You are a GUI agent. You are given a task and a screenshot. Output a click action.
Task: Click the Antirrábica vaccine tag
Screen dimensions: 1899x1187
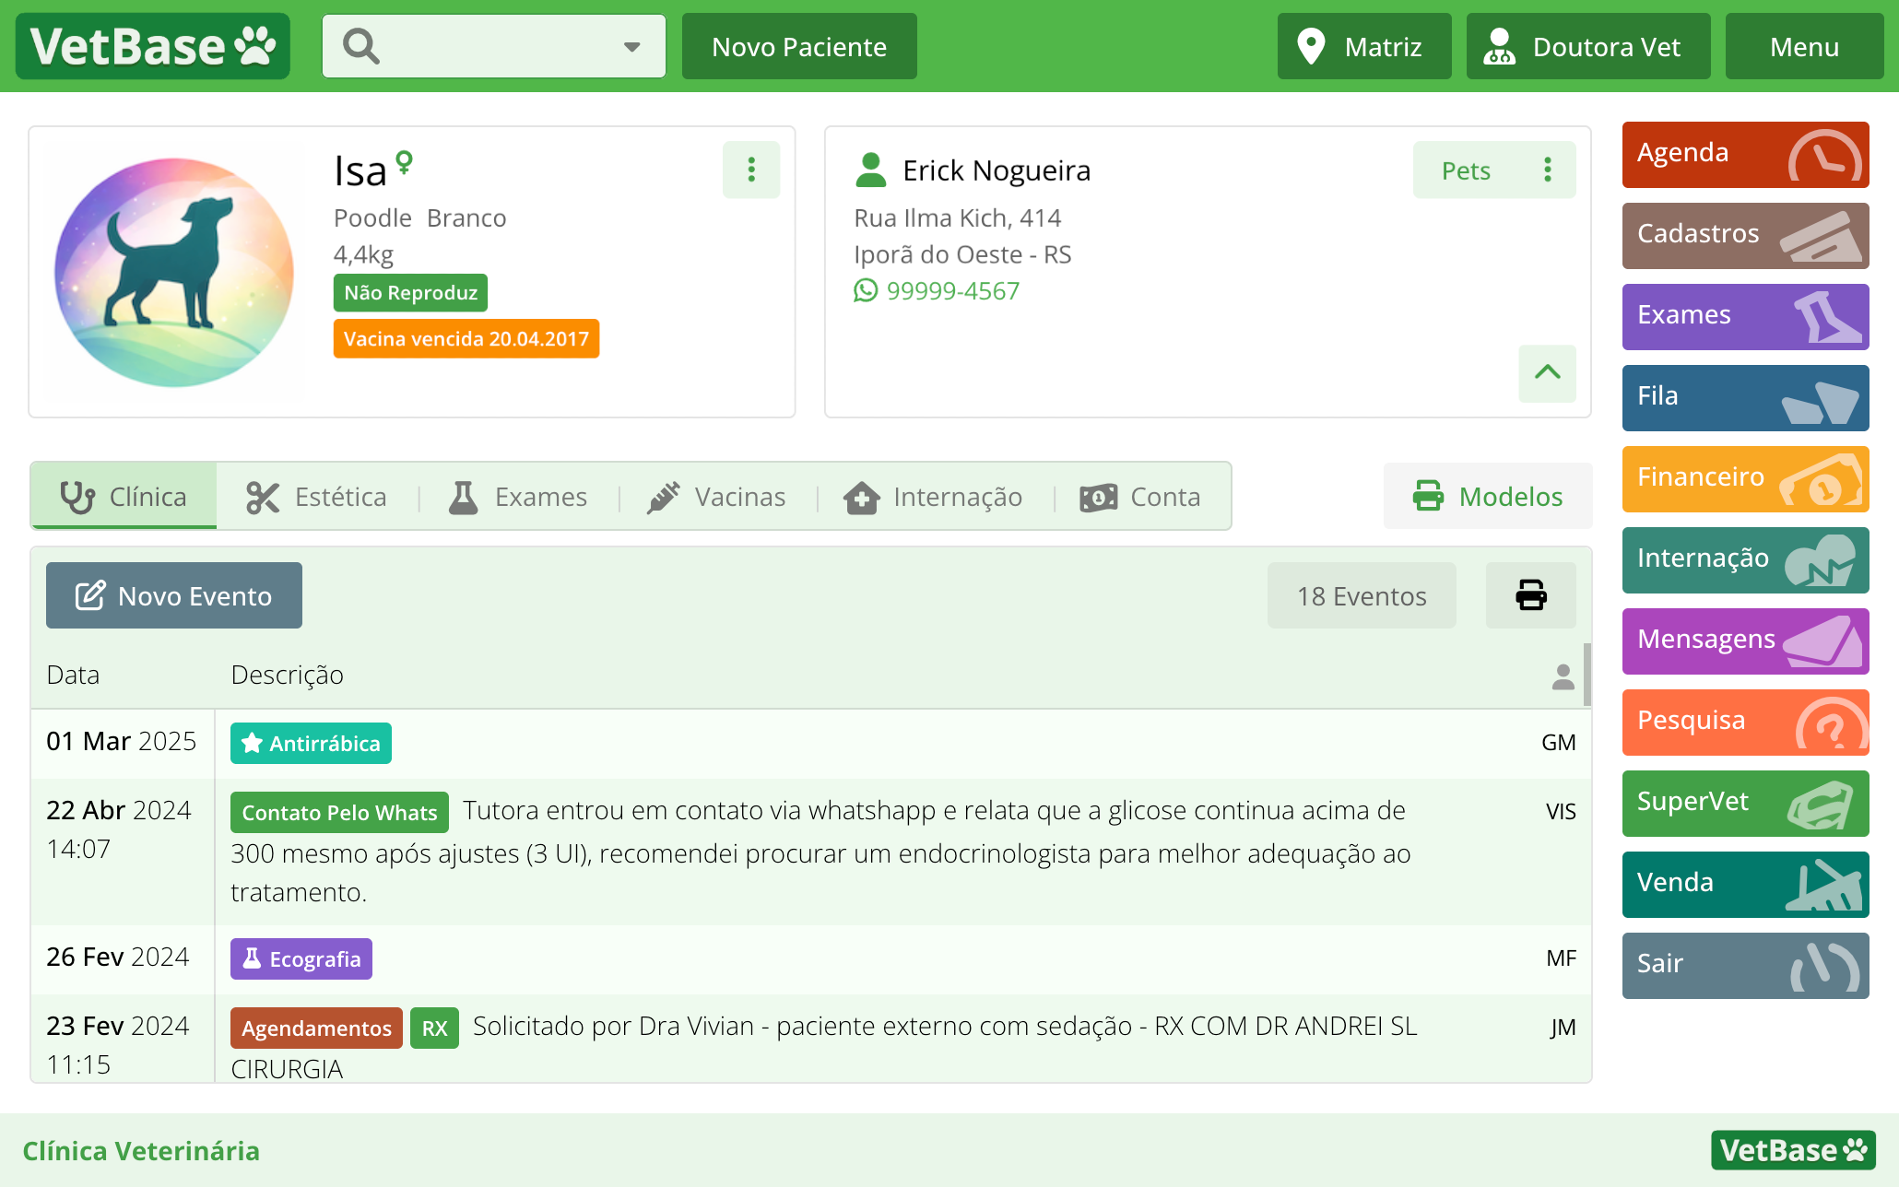tap(311, 743)
